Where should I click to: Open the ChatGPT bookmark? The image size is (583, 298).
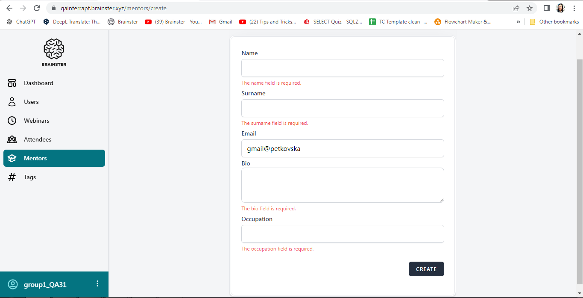tap(21, 22)
